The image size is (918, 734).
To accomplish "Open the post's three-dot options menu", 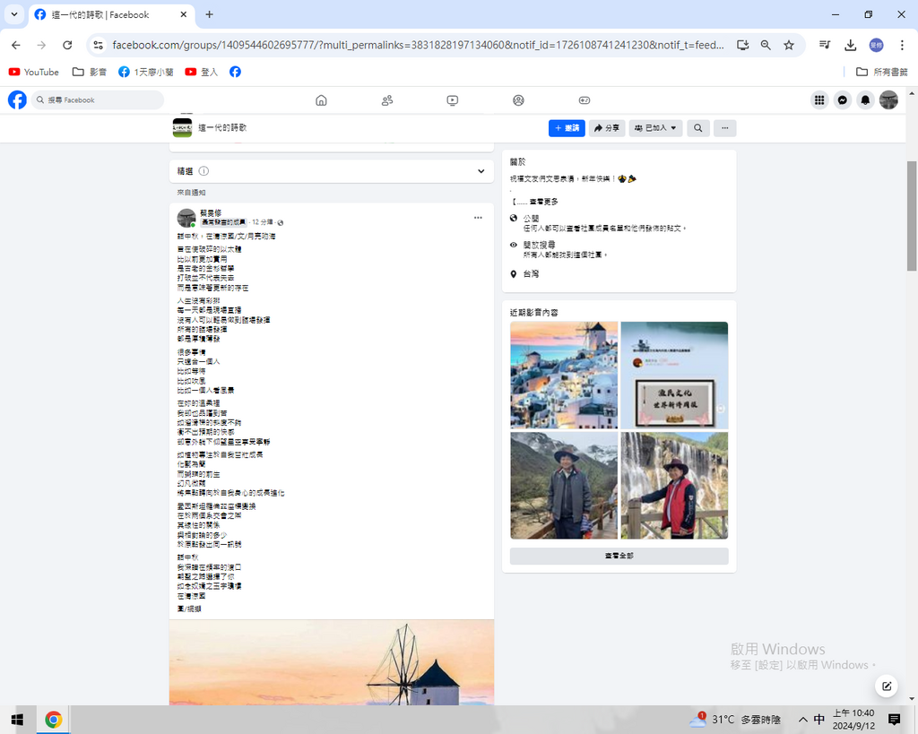I will pyautogui.click(x=479, y=218).
